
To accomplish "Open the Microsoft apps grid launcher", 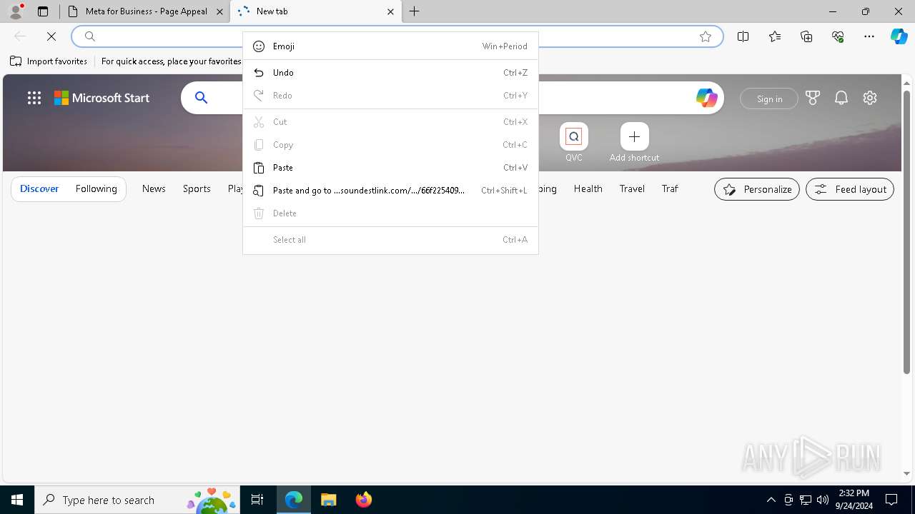I will point(34,99).
